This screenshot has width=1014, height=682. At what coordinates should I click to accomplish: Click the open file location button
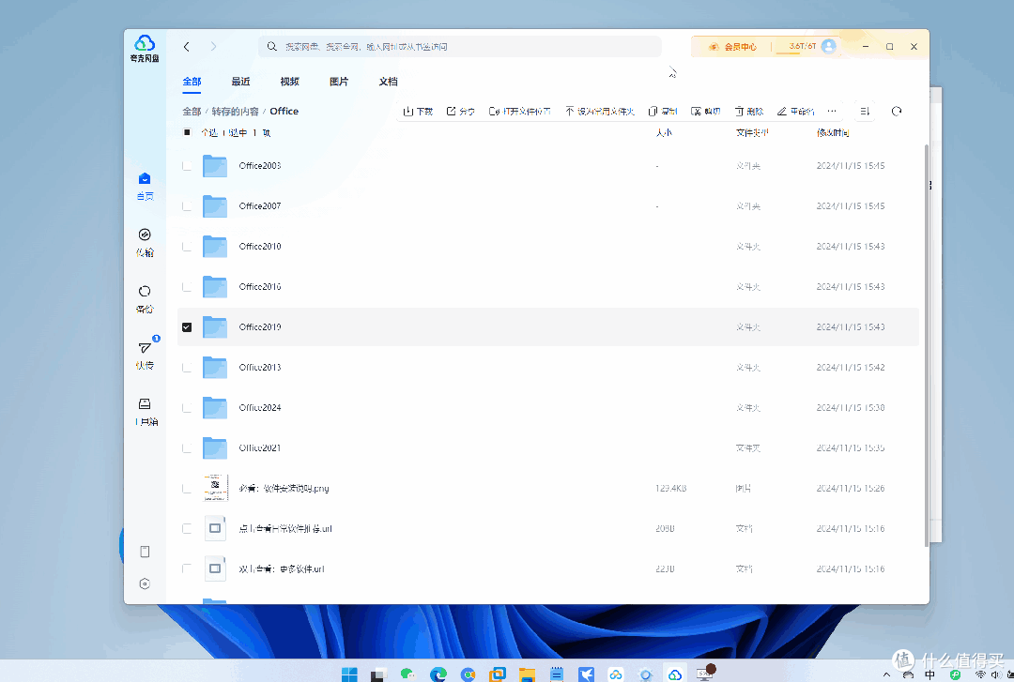[519, 112]
